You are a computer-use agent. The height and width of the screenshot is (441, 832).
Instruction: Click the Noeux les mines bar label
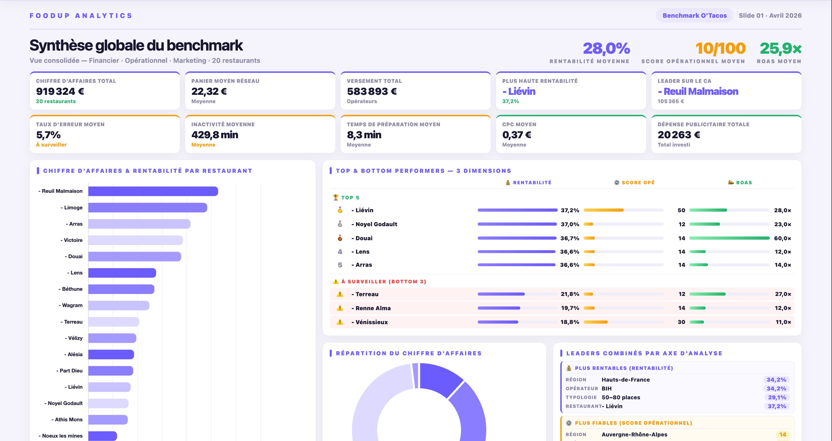pyautogui.click(x=60, y=436)
